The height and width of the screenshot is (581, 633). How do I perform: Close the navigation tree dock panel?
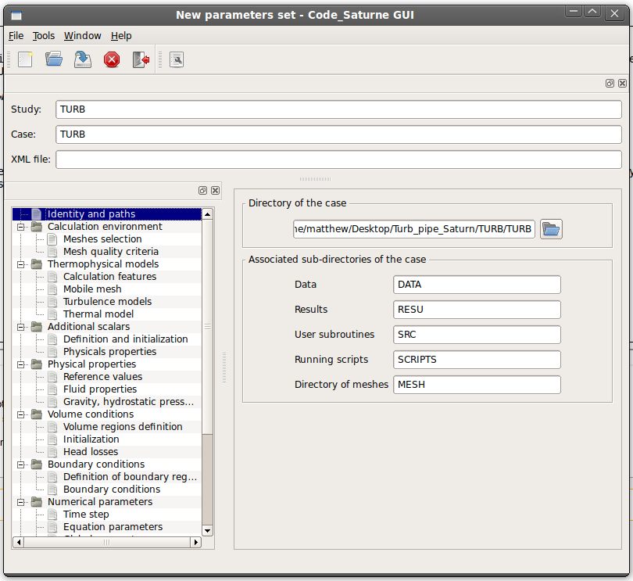(216, 190)
